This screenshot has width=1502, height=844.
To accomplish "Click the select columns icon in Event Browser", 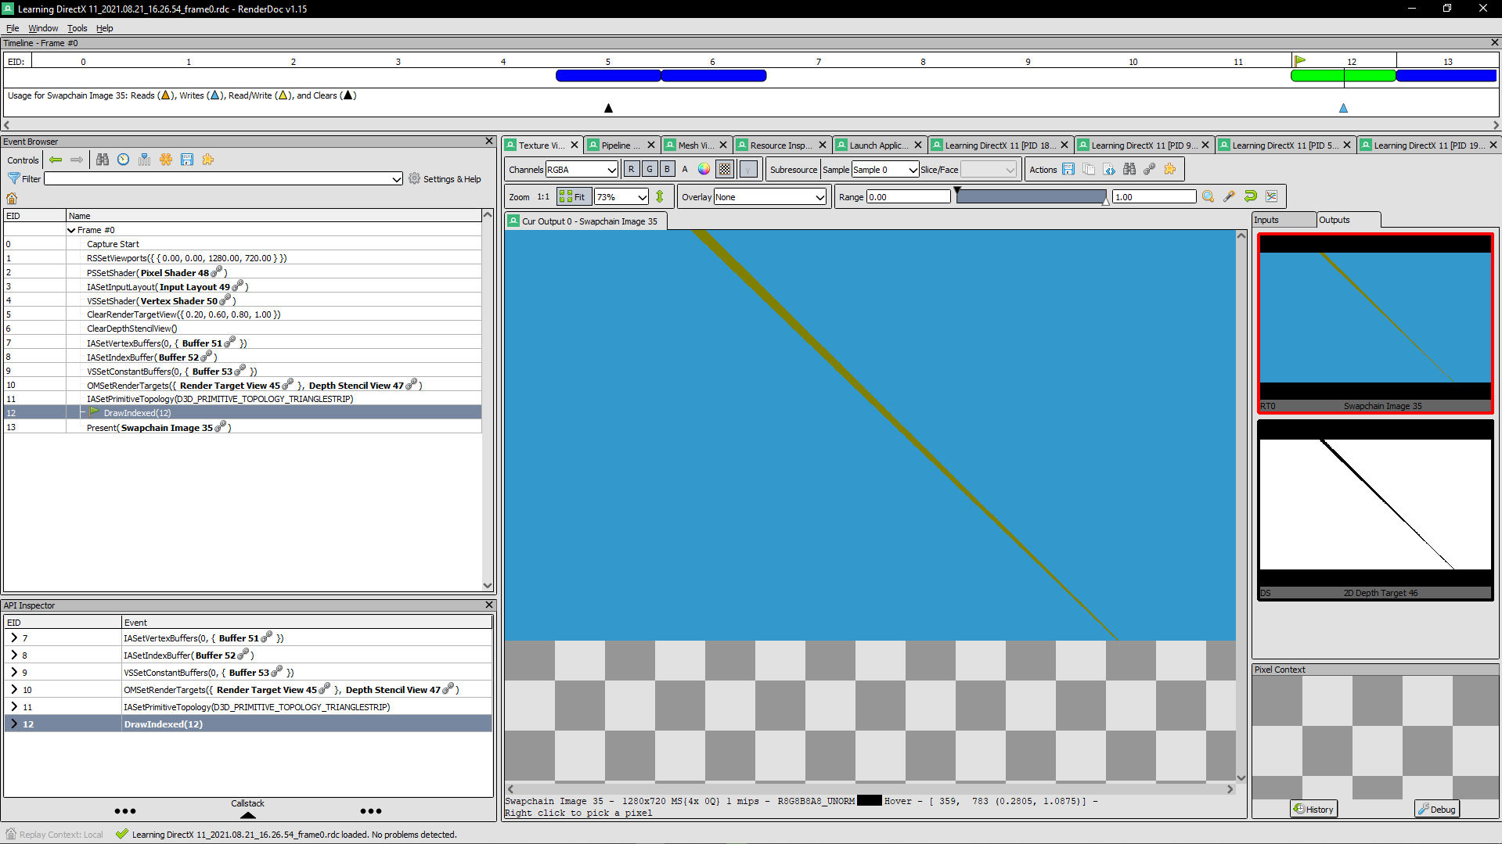I will pyautogui.click(x=145, y=160).
